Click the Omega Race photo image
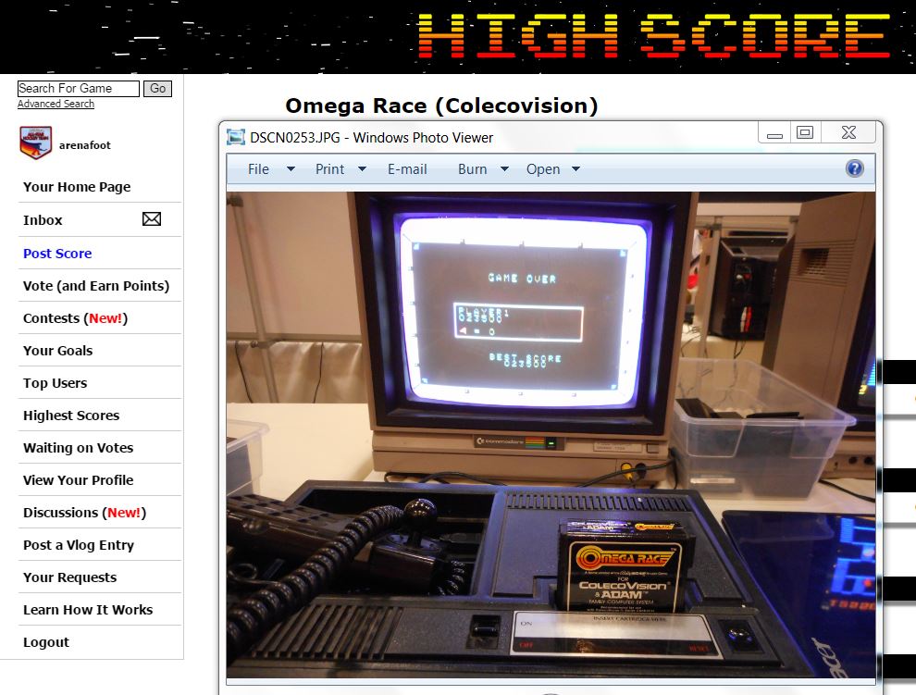The height and width of the screenshot is (695, 916). tap(551, 435)
